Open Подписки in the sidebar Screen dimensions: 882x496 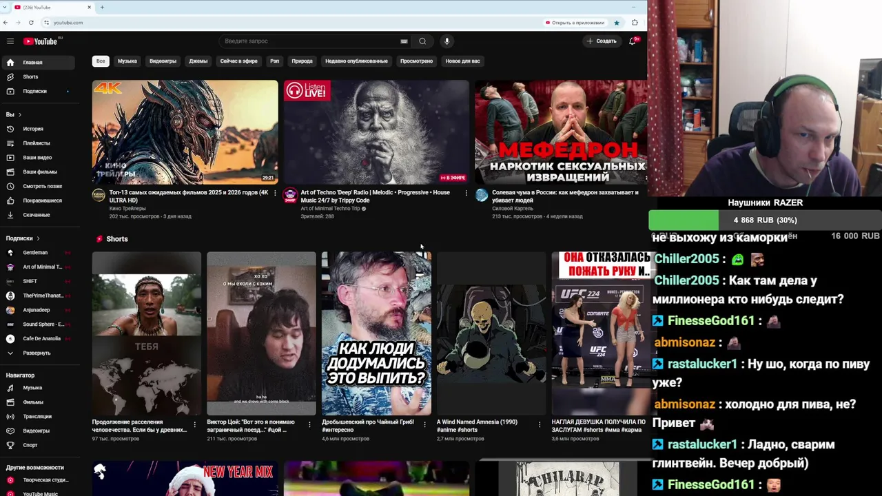coord(37,92)
